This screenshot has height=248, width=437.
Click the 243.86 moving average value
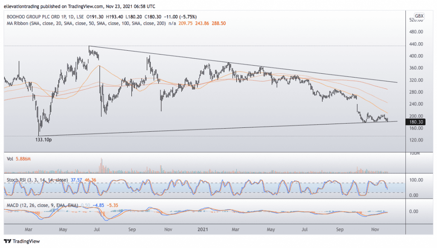pos(202,23)
